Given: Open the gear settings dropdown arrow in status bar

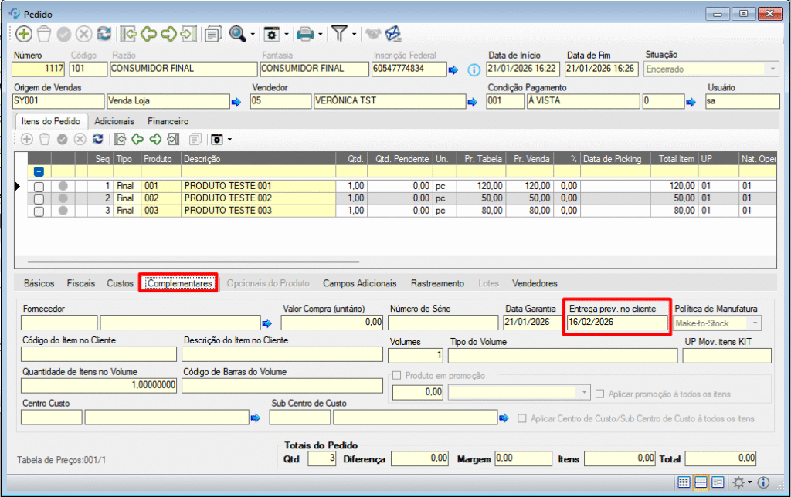Looking at the screenshot, I should point(749,482).
